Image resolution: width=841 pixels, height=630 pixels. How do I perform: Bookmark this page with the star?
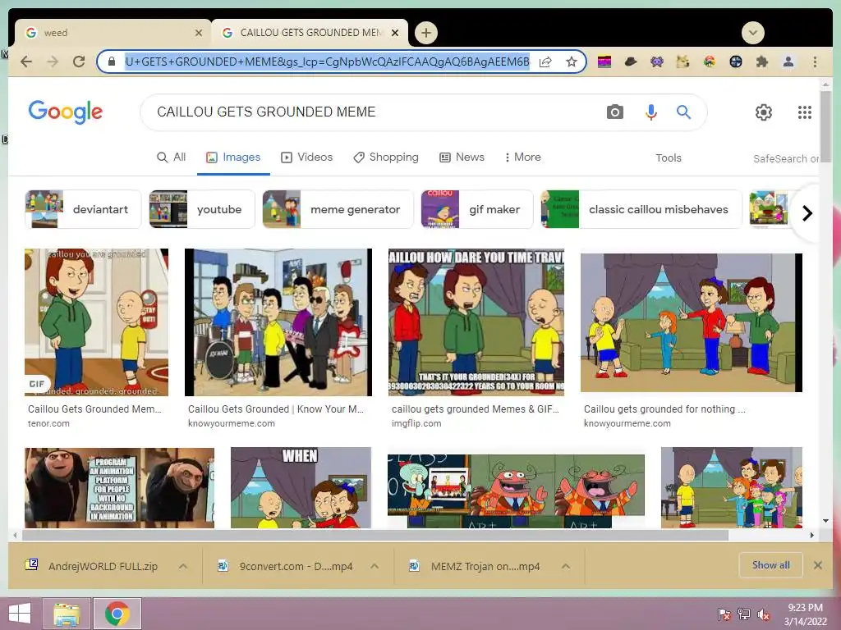572,62
